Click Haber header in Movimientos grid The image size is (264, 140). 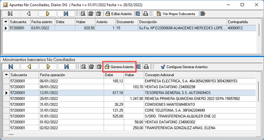[134, 75]
